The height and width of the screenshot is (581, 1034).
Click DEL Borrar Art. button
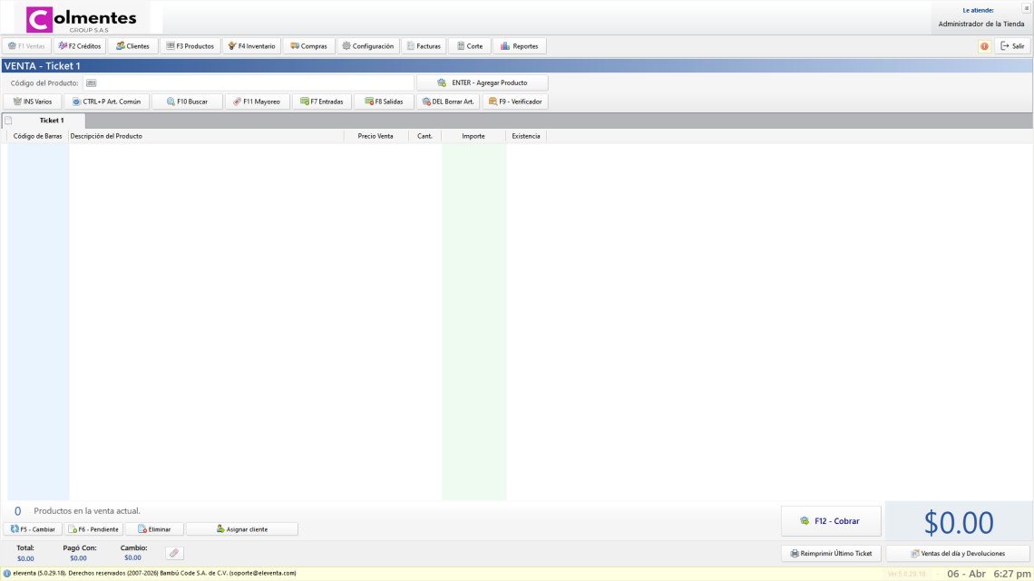(447, 102)
